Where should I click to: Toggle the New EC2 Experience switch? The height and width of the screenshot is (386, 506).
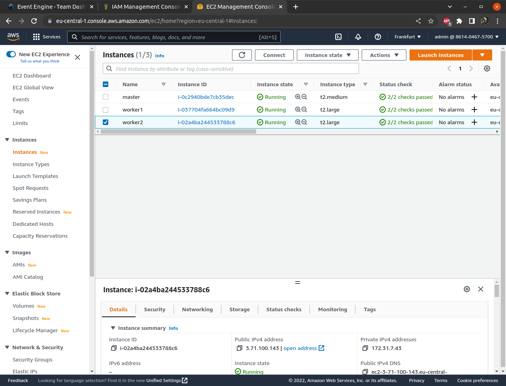tap(11, 54)
